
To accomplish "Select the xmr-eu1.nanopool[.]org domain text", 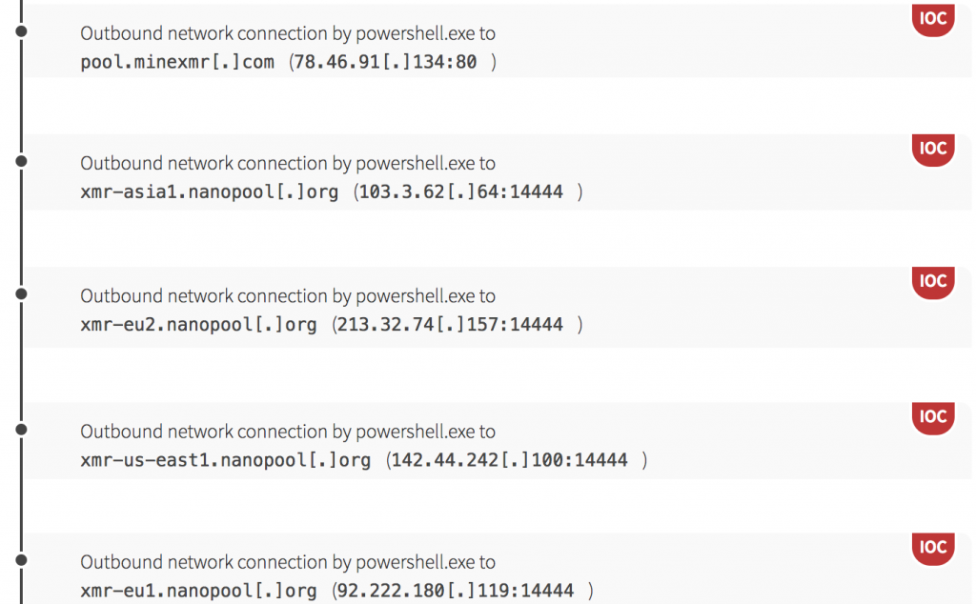I will coord(198,592).
